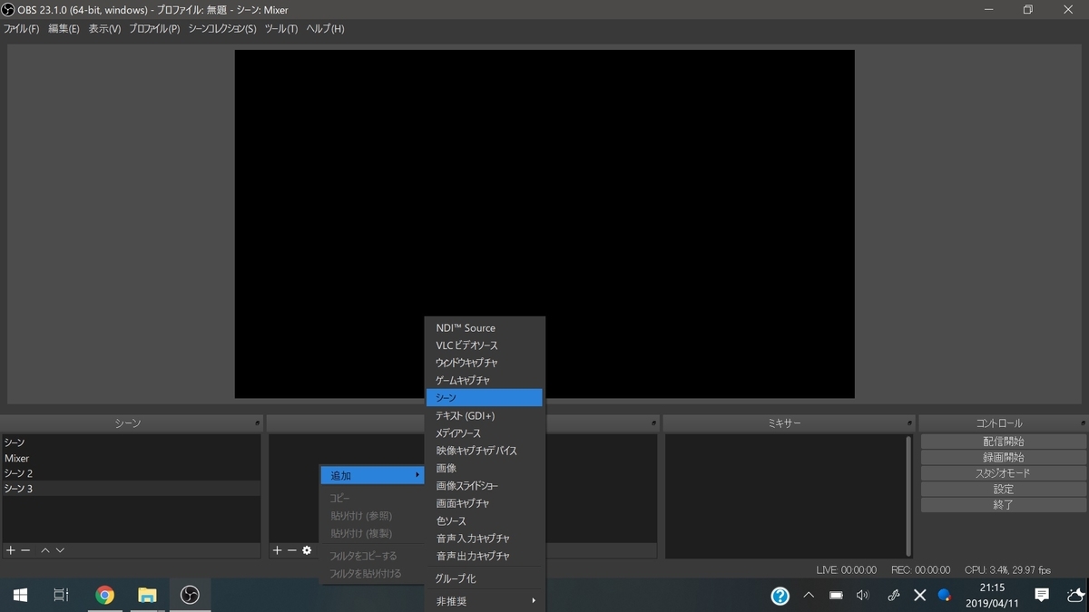Click the OBS Studio taskbar icon
The width and height of the screenshot is (1089, 612).
point(190,595)
